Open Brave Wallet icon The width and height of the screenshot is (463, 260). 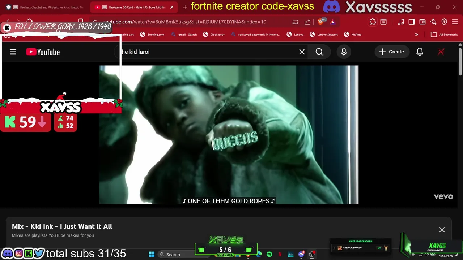click(x=422, y=22)
